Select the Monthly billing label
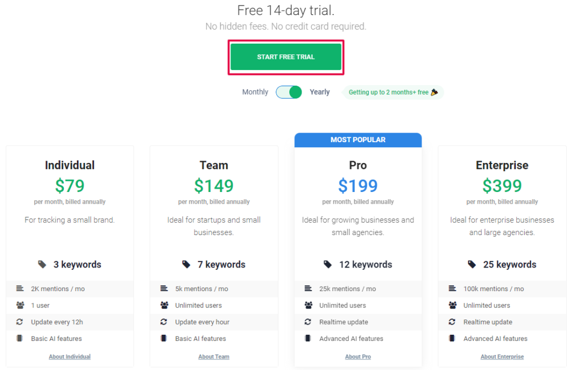This screenshot has width=574, height=370. pyautogui.click(x=255, y=92)
